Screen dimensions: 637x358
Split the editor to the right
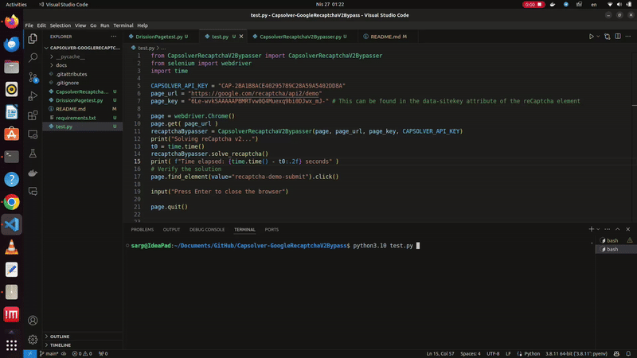pos(618,37)
